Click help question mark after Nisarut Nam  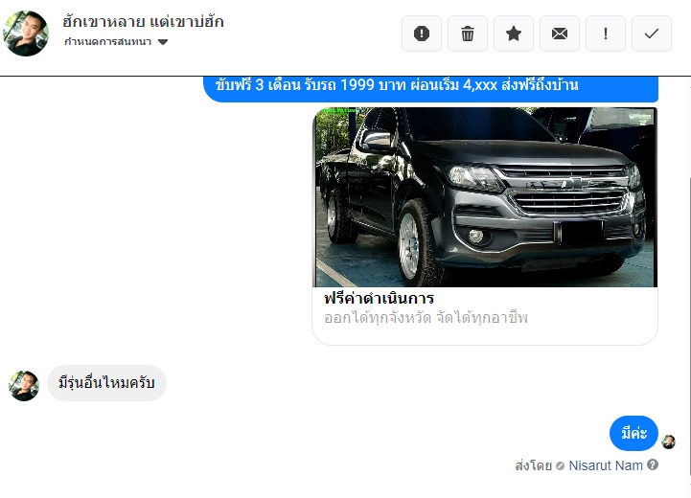(x=653, y=464)
